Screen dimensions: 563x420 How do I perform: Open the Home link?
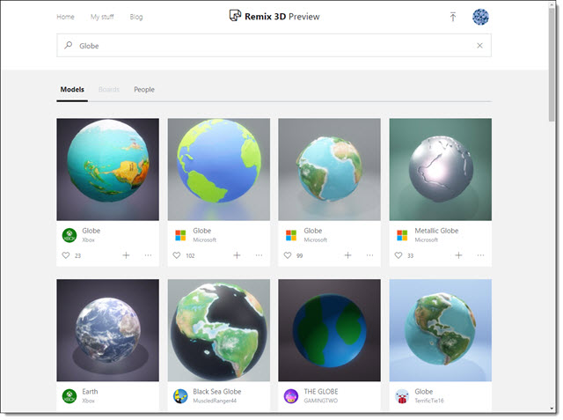(x=65, y=17)
